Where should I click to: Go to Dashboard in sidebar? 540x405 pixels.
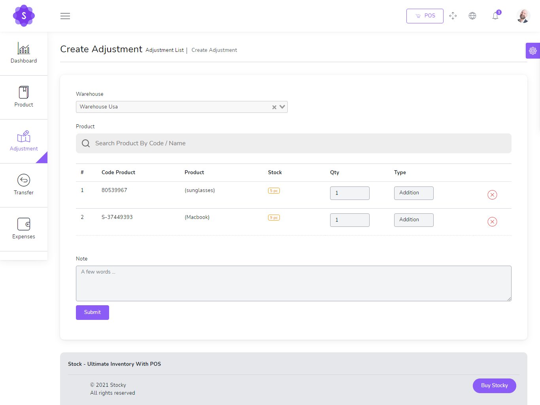tap(24, 53)
